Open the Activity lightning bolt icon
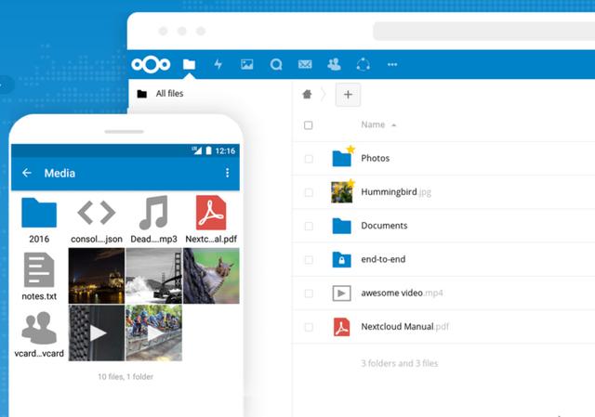 pos(218,64)
